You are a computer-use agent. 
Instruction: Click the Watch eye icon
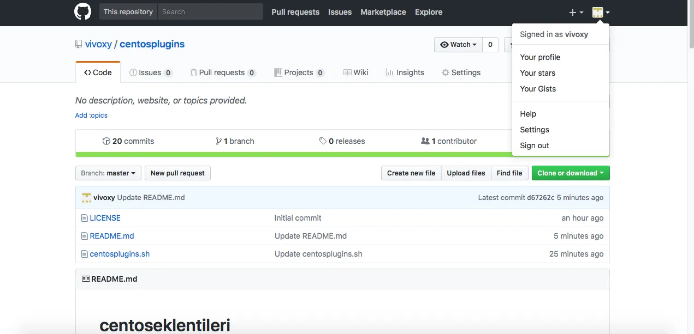coord(446,45)
